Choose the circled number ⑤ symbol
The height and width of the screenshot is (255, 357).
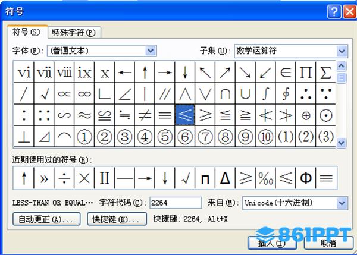click(x=165, y=137)
